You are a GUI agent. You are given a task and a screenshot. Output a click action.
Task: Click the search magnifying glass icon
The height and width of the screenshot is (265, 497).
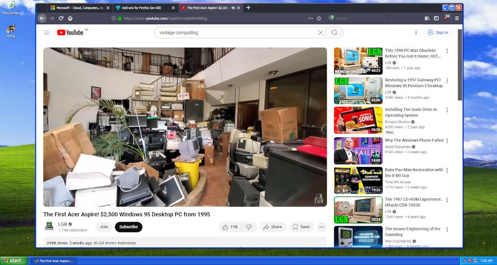(x=334, y=32)
